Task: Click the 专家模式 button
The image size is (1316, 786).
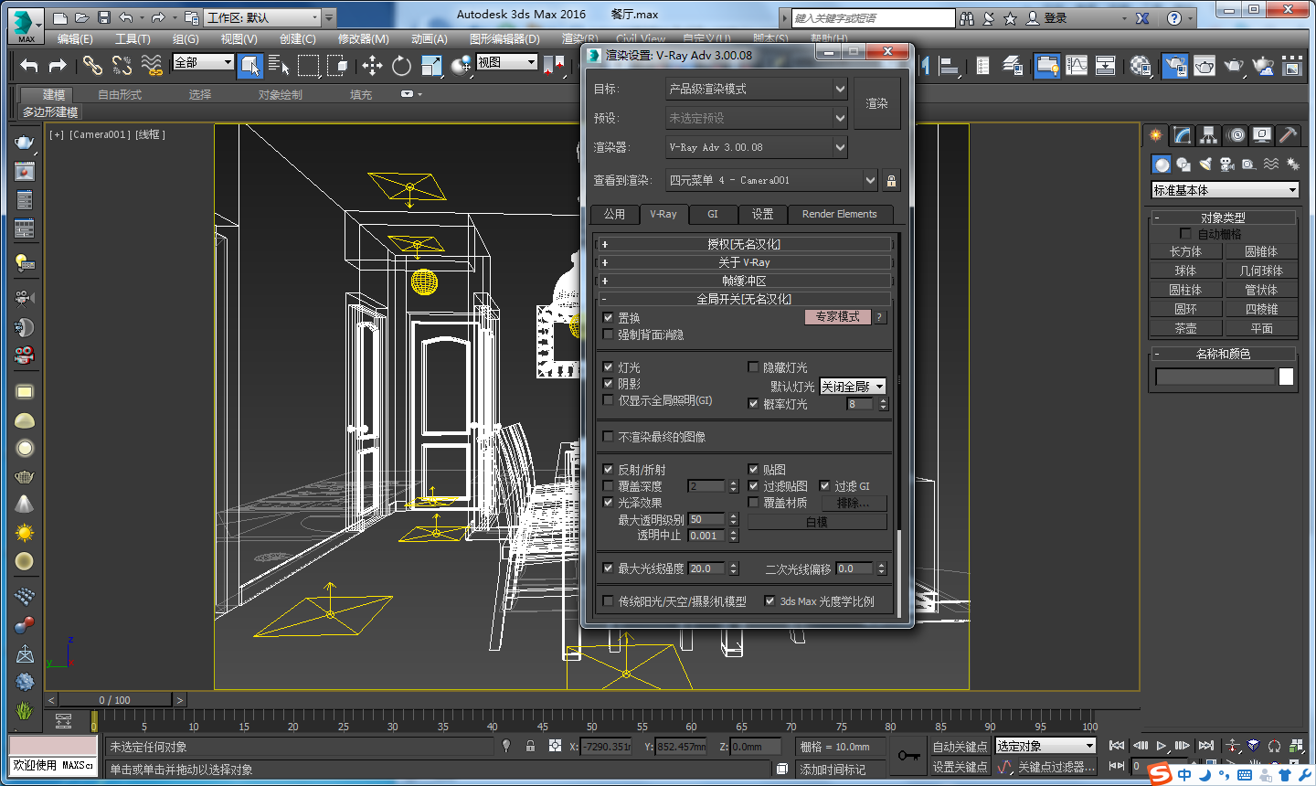Action: click(x=838, y=317)
